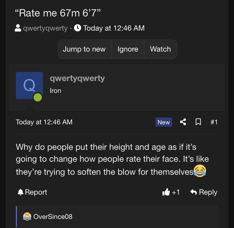The height and width of the screenshot is (228, 234).
Task: Open OverSince08's profile from reactions
Action: (x=53, y=217)
